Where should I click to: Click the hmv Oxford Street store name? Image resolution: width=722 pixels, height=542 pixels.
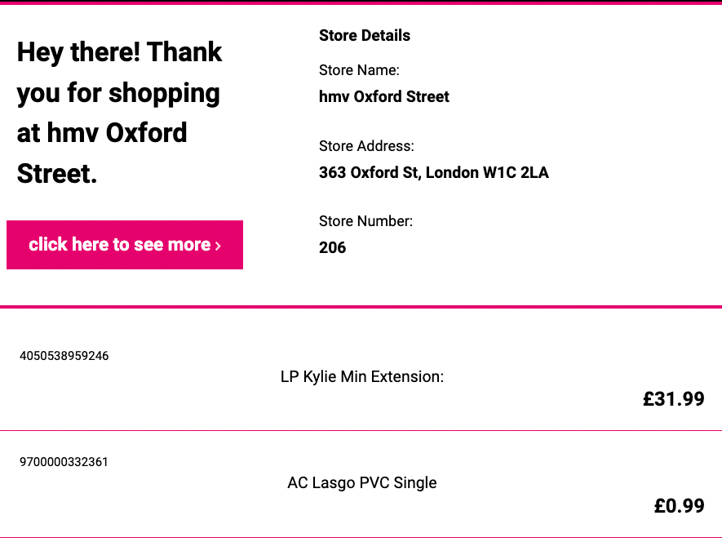tap(384, 96)
